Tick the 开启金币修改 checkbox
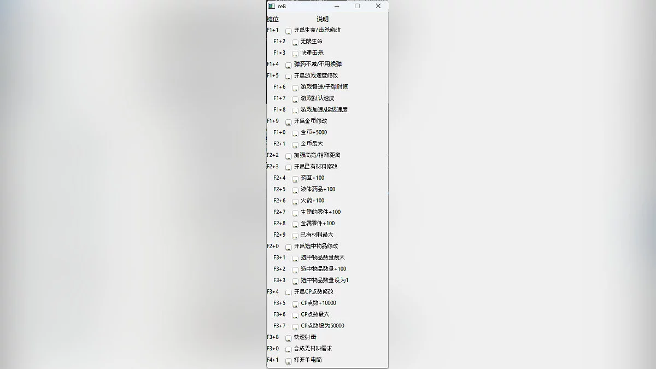 pos(289,122)
